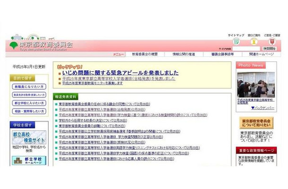Image resolution: width=288 pixels, height=189 pixels.
Task: Click the red mailbox opinions icon
Action: pyautogui.click(x=272, y=42)
